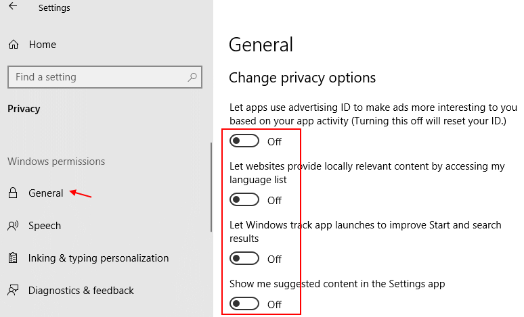Click the Diagnostics & feedback icon
The width and height of the screenshot is (524, 317).
tap(13, 291)
